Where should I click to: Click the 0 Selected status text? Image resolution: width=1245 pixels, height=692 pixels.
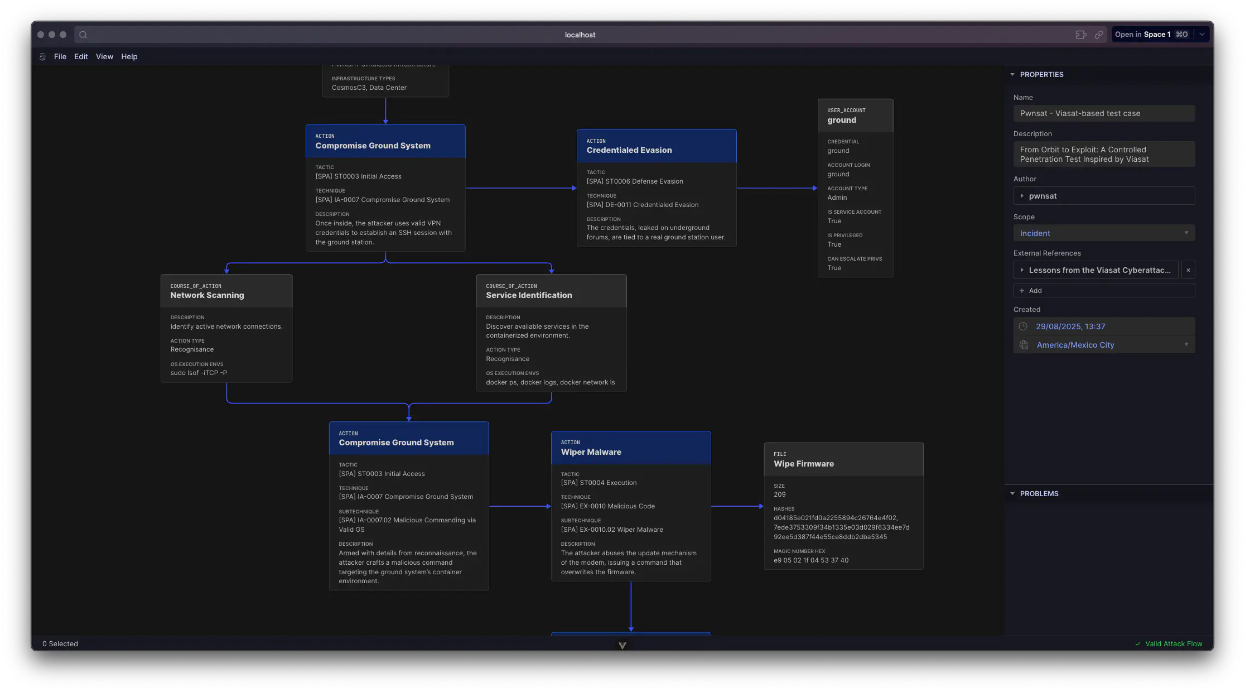pos(60,644)
